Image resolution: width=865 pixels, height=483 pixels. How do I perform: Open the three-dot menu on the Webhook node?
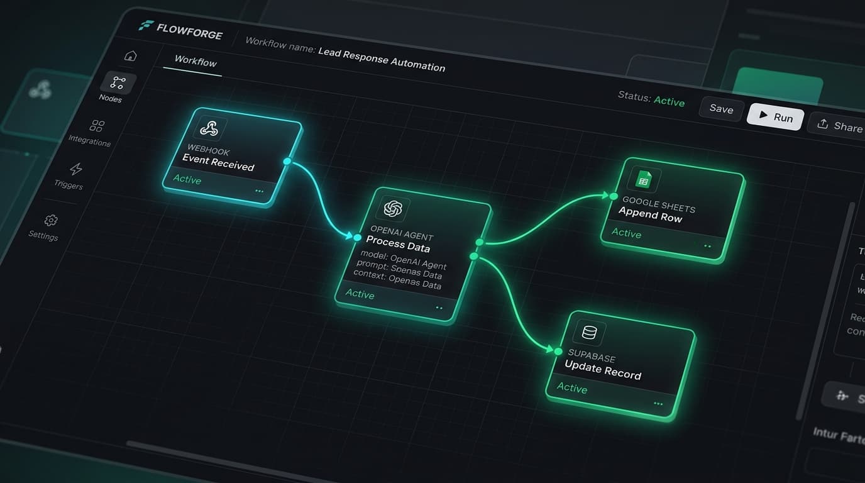coord(259,190)
